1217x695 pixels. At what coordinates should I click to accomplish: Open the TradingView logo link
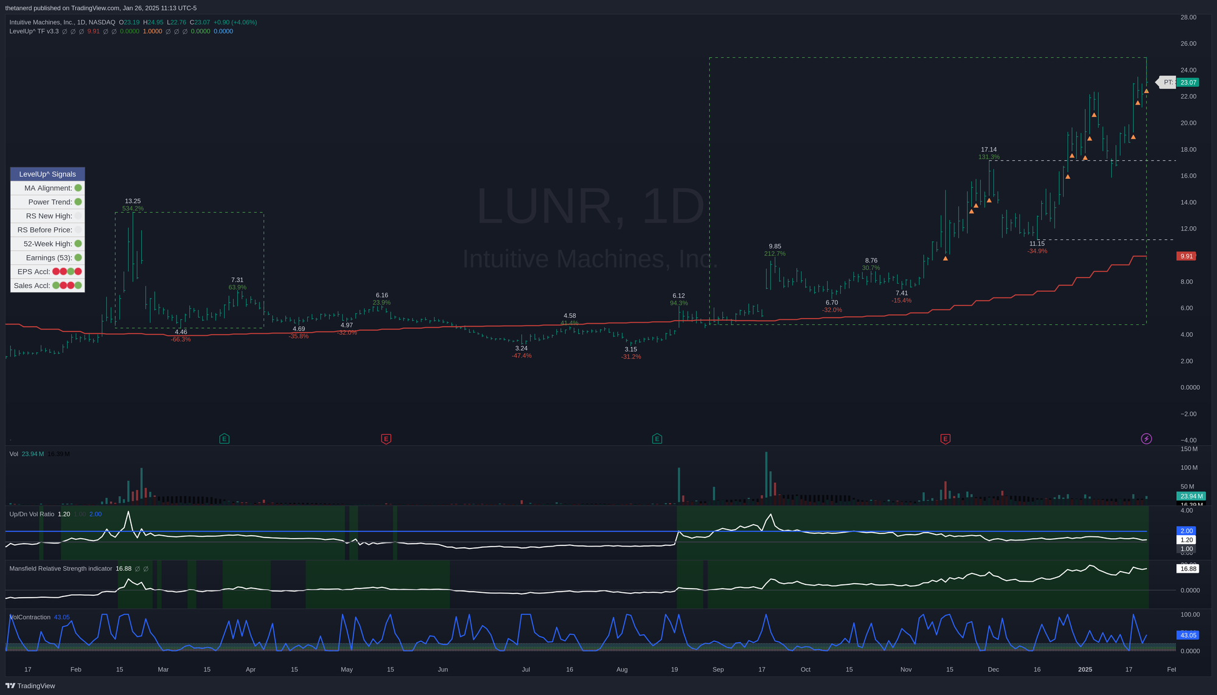(x=30, y=686)
